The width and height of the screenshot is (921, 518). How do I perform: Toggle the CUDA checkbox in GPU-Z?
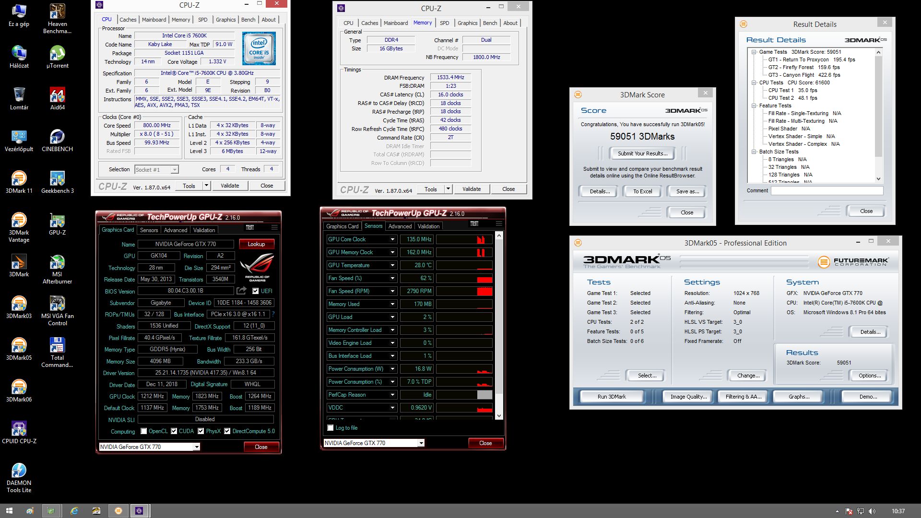pyautogui.click(x=174, y=431)
